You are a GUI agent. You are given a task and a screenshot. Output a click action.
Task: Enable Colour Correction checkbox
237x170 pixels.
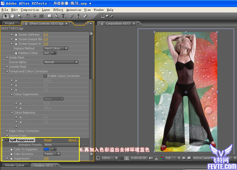(x=45, y=76)
